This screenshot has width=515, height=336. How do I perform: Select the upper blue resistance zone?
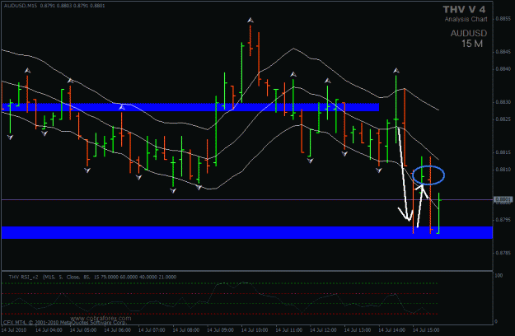[190, 107]
